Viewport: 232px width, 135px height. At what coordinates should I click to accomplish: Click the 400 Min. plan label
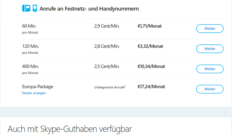(x=30, y=66)
